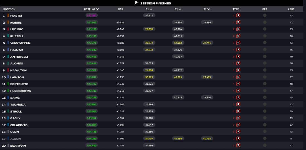Image resolution: width=306 pixels, height=150 pixels.
Task: Click Ocon's S1 time 39.850
Action: pos(149,132)
